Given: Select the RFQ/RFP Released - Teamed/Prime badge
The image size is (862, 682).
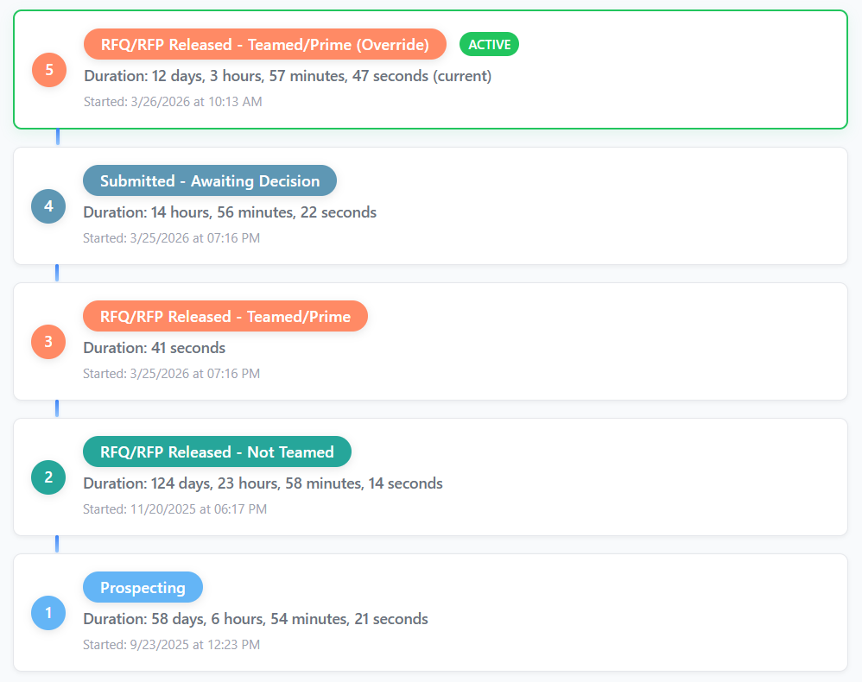Looking at the screenshot, I should click(225, 316).
